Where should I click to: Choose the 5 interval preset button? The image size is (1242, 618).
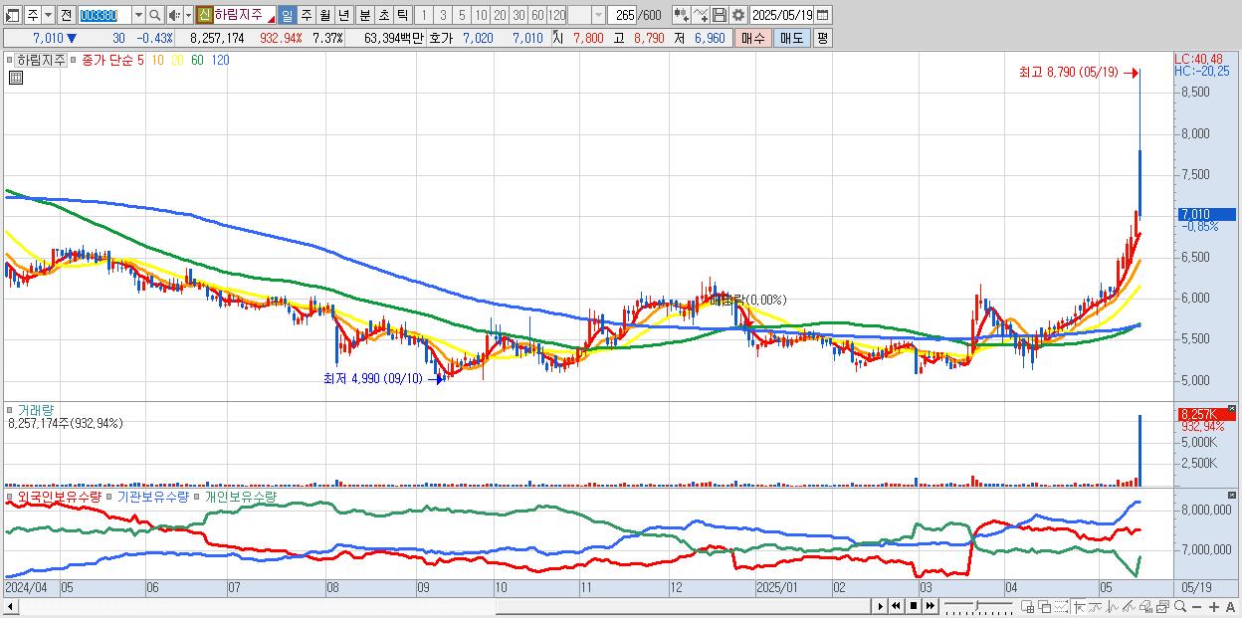tap(462, 15)
